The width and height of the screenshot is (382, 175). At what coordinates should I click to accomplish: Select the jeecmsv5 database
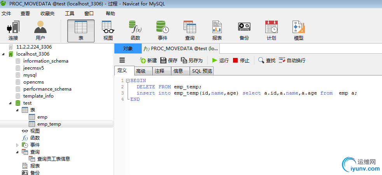tap(33, 68)
